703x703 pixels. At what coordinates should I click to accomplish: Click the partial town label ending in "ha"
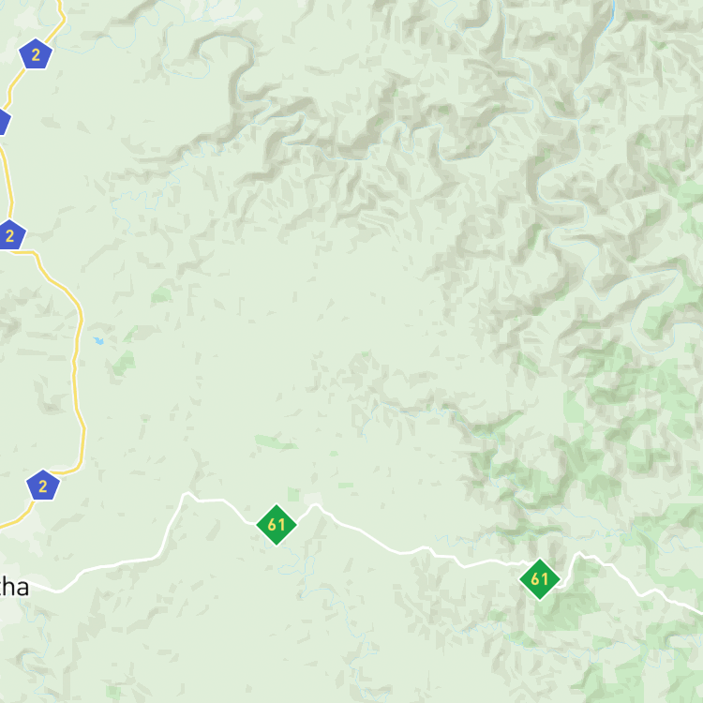[x=13, y=588]
